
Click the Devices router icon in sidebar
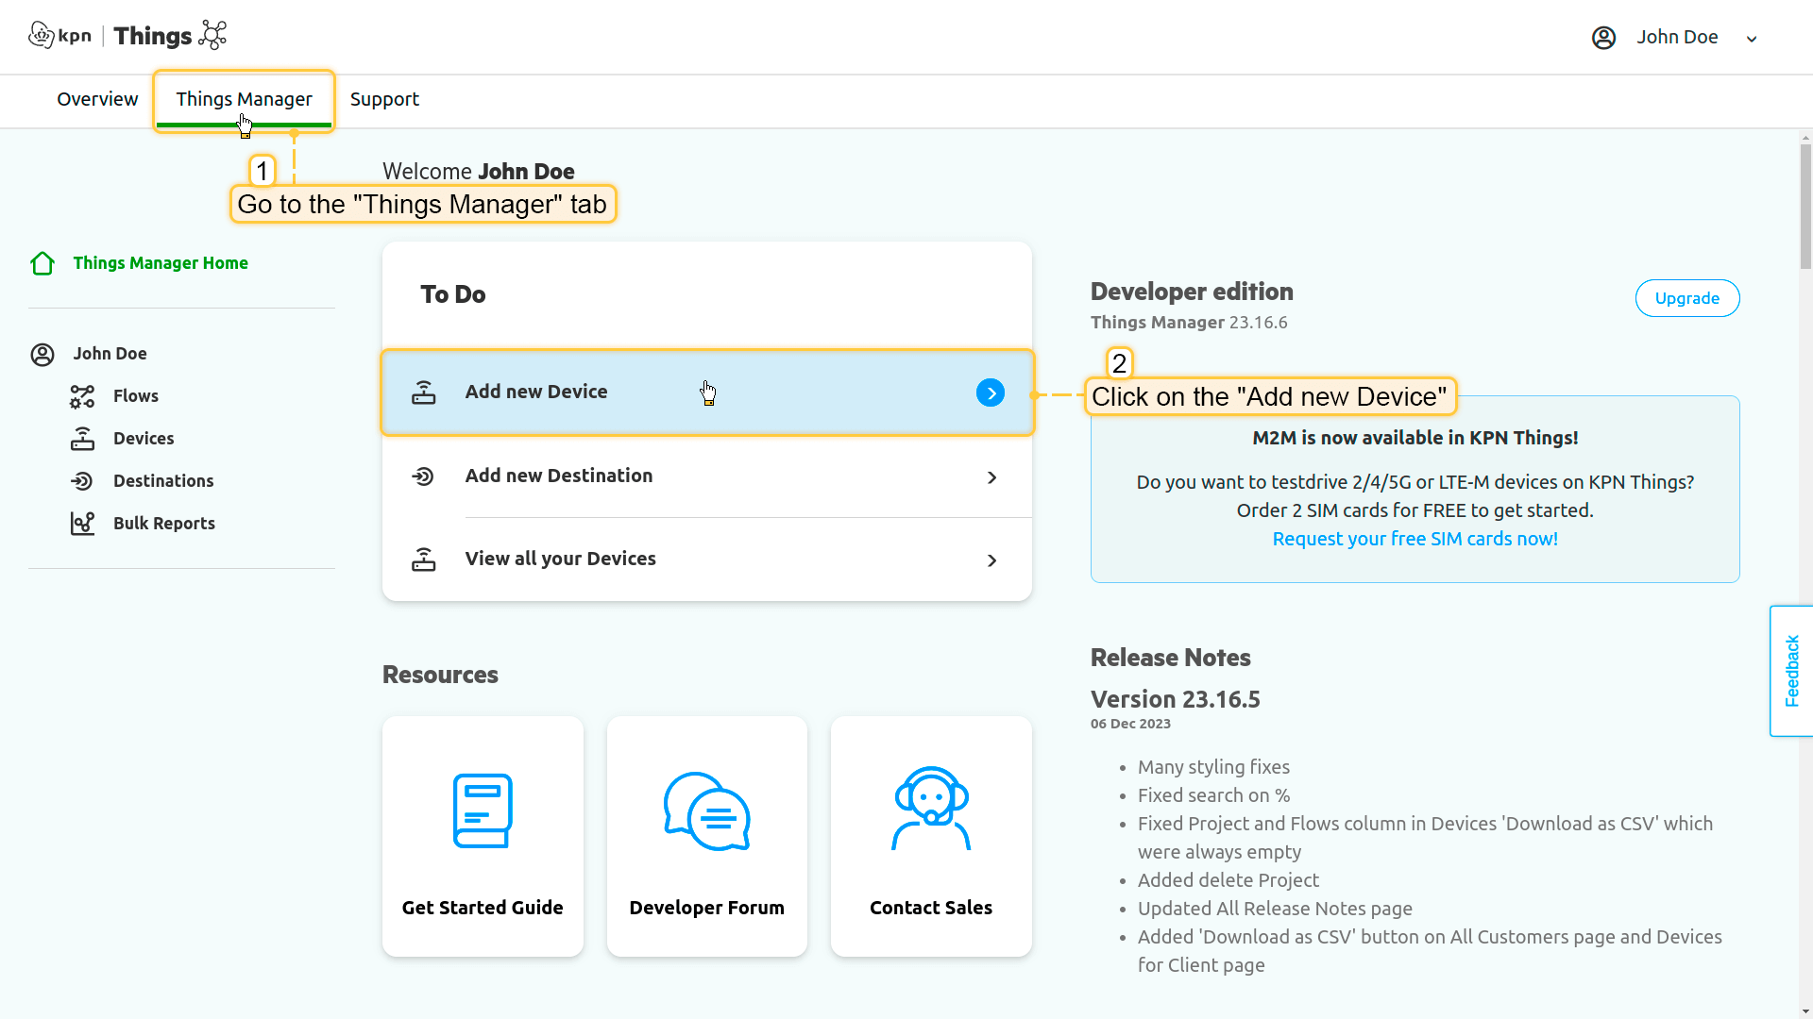(x=82, y=439)
